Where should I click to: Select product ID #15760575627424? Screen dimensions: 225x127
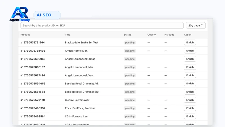click(x=33, y=75)
